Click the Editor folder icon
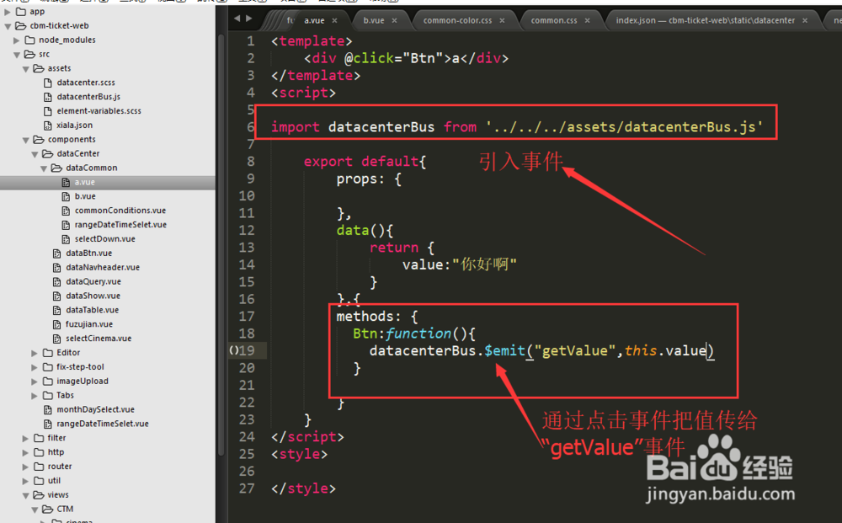Image resolution: width=842 pixels, height=523 pixels. pos(48,353)
